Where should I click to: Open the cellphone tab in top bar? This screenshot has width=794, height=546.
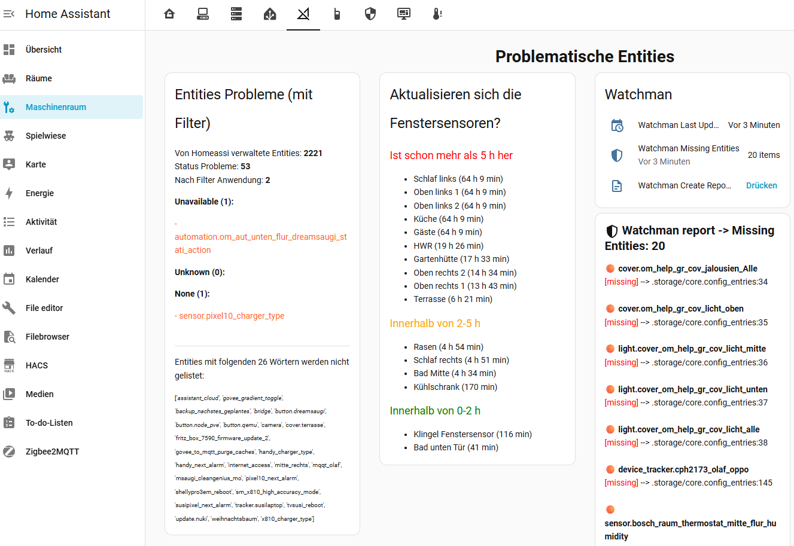[337, 14]
